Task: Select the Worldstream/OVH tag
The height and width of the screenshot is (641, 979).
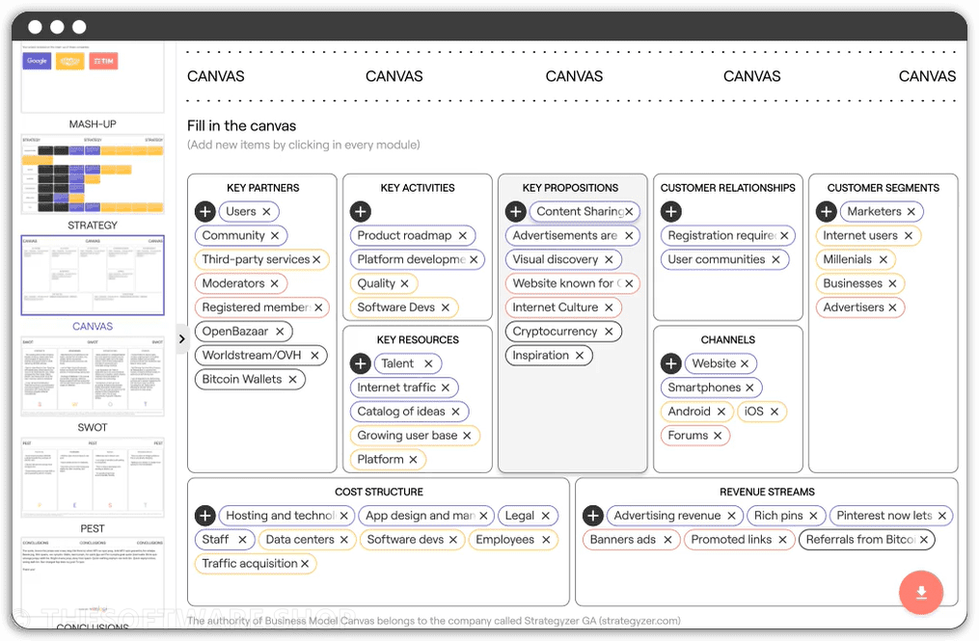Action: [x=261, y=355]
